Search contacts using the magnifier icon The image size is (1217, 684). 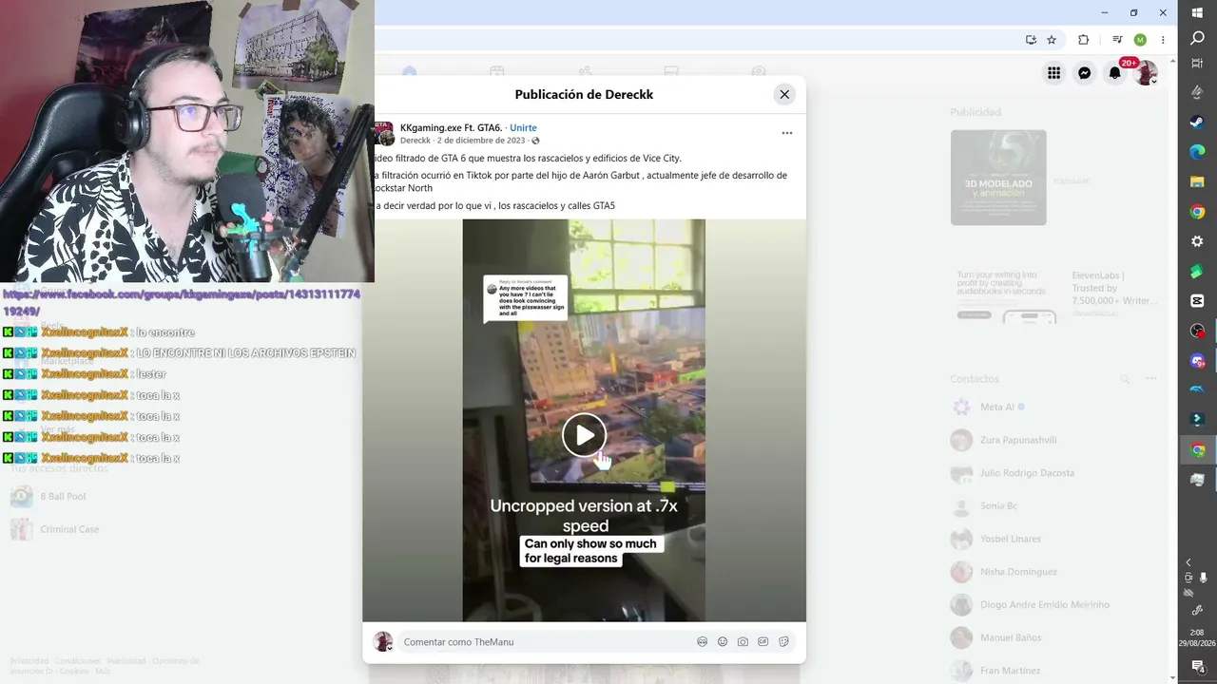click(x=1125, y=379)
